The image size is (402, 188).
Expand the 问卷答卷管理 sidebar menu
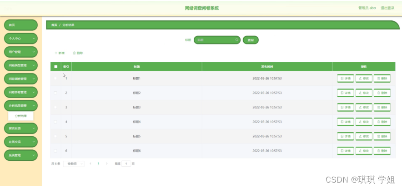tap(21, 92)
